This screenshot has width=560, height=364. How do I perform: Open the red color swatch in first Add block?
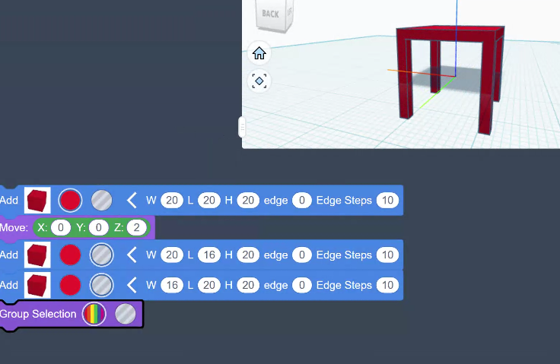pyautogui.click(x=70, y=201)
